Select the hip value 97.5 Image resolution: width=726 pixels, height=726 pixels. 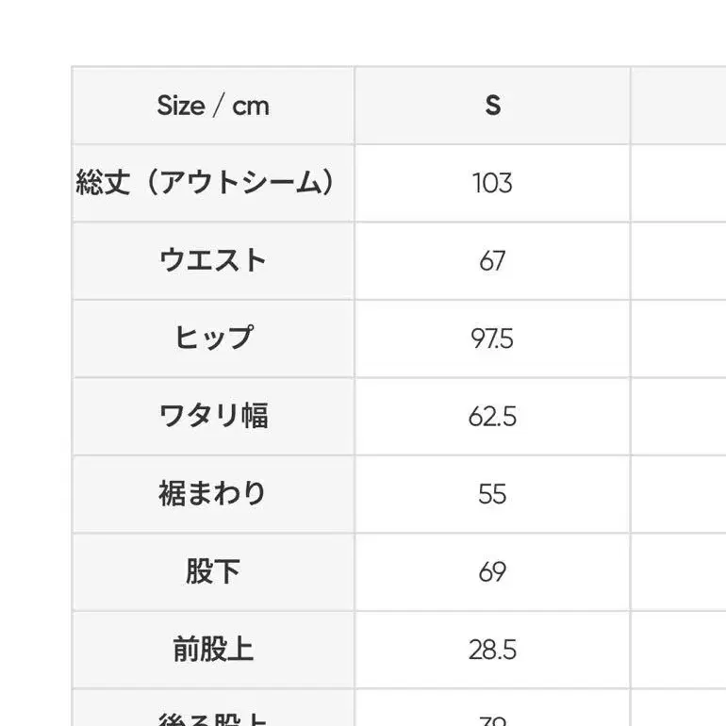coord(492,338)
